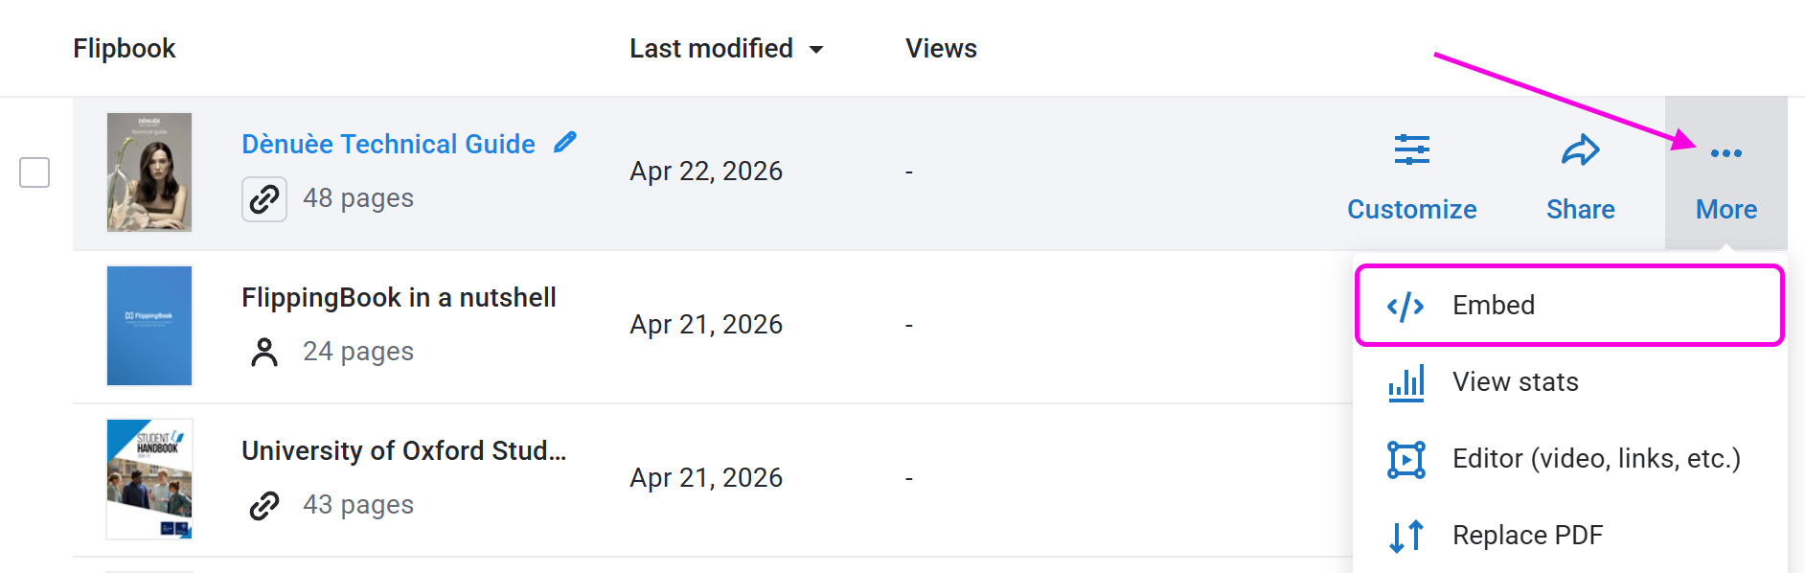Select Editor (video, links, etc.) option
Viewport: 1805px width, 573px height.
coord(1596,459)
